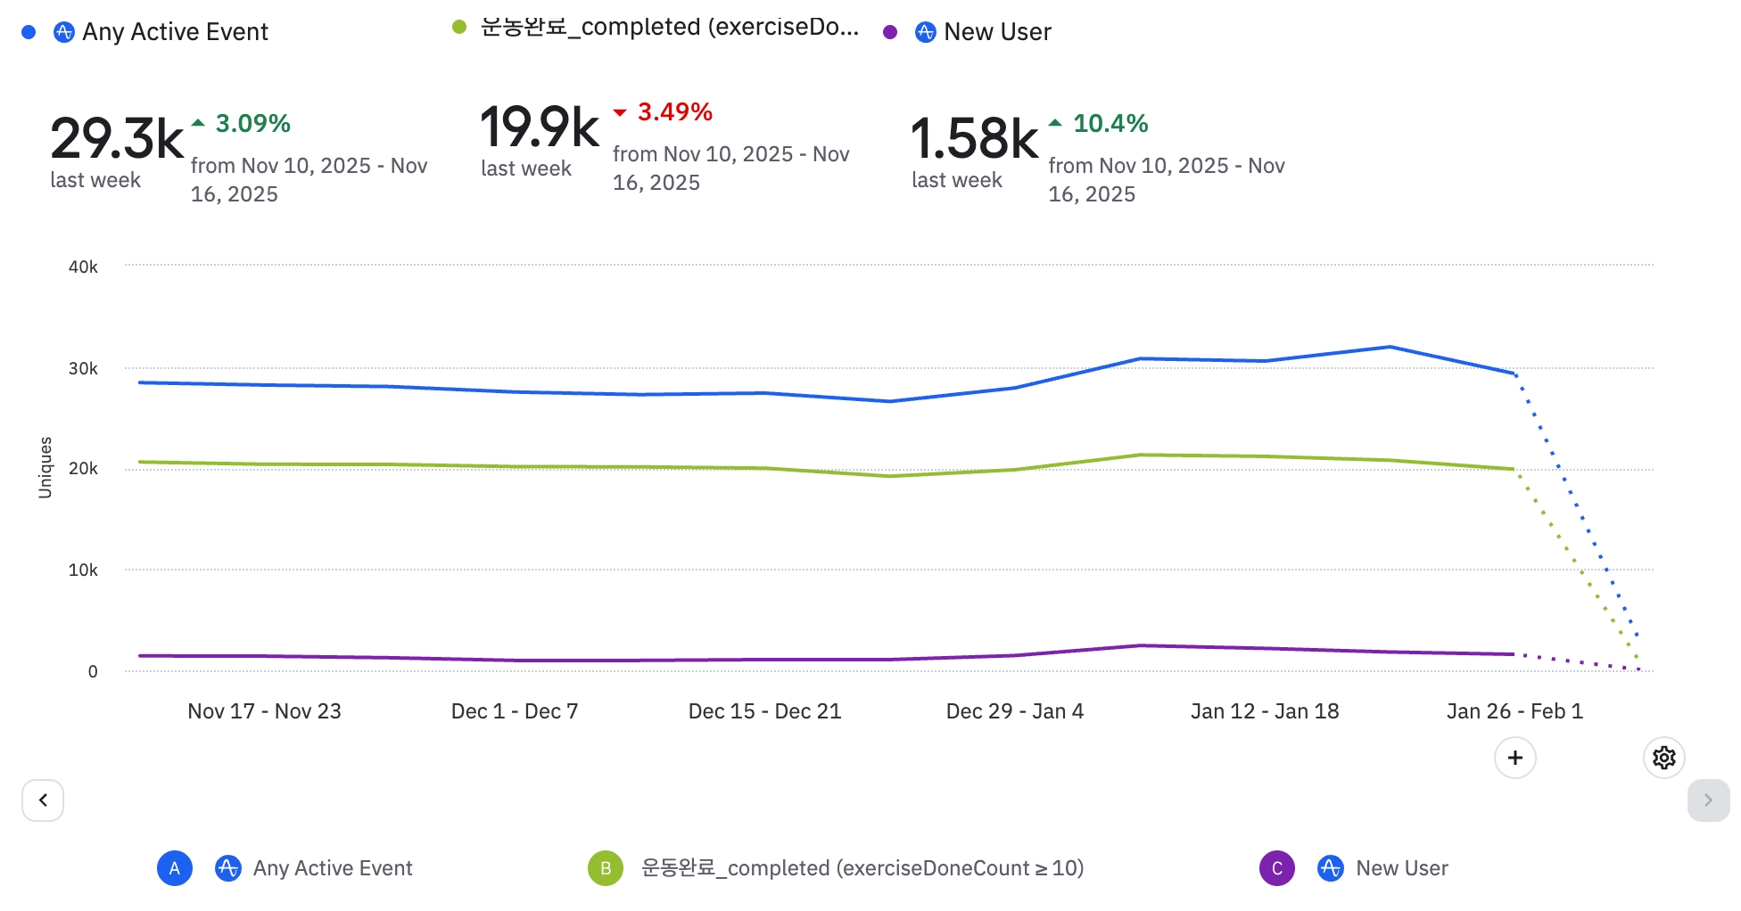The height and width of the screenshot is (911, 1741).
Task: Click the green B series badge
Action: click(605, 868)
